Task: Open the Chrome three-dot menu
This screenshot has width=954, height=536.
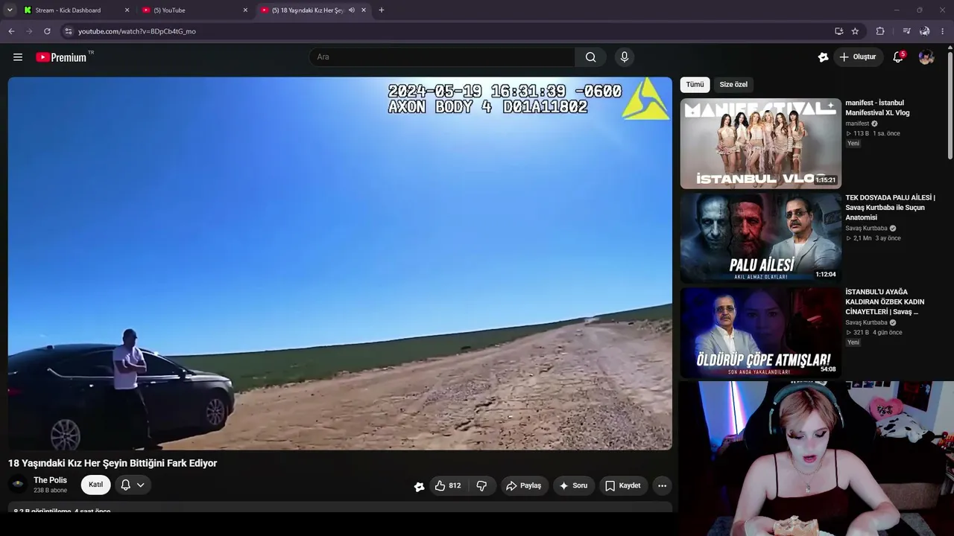Action: click(943, 31)
